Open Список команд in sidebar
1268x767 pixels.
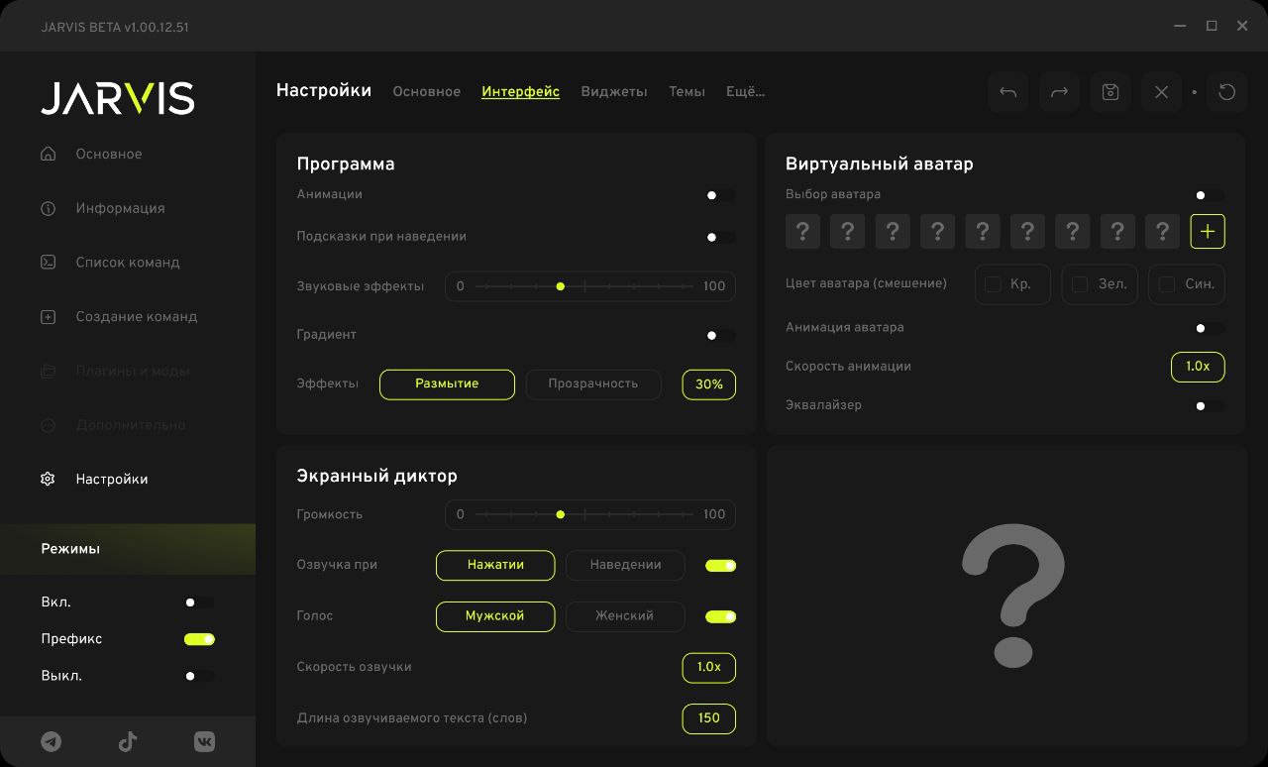128,263
